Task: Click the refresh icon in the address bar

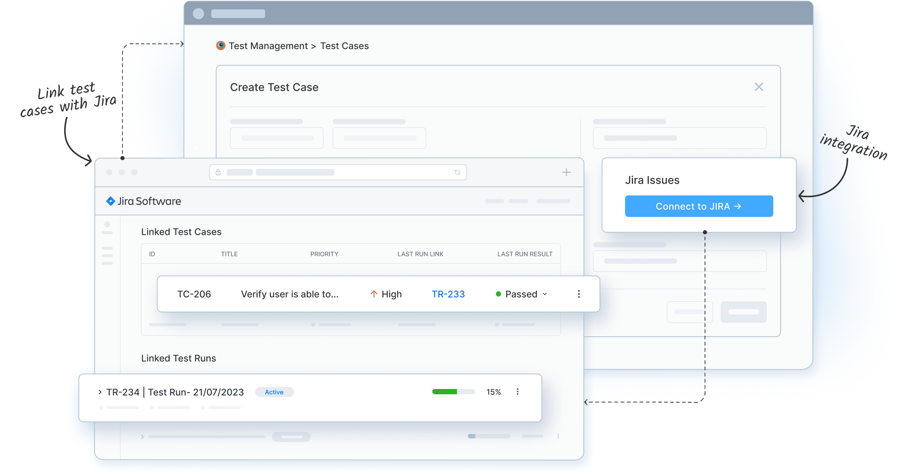Action: point(457,172)
